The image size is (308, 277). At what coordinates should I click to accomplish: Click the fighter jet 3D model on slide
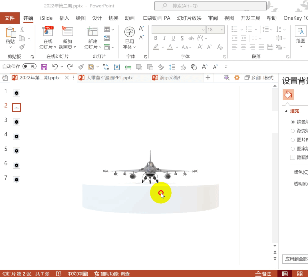(150, 167)
